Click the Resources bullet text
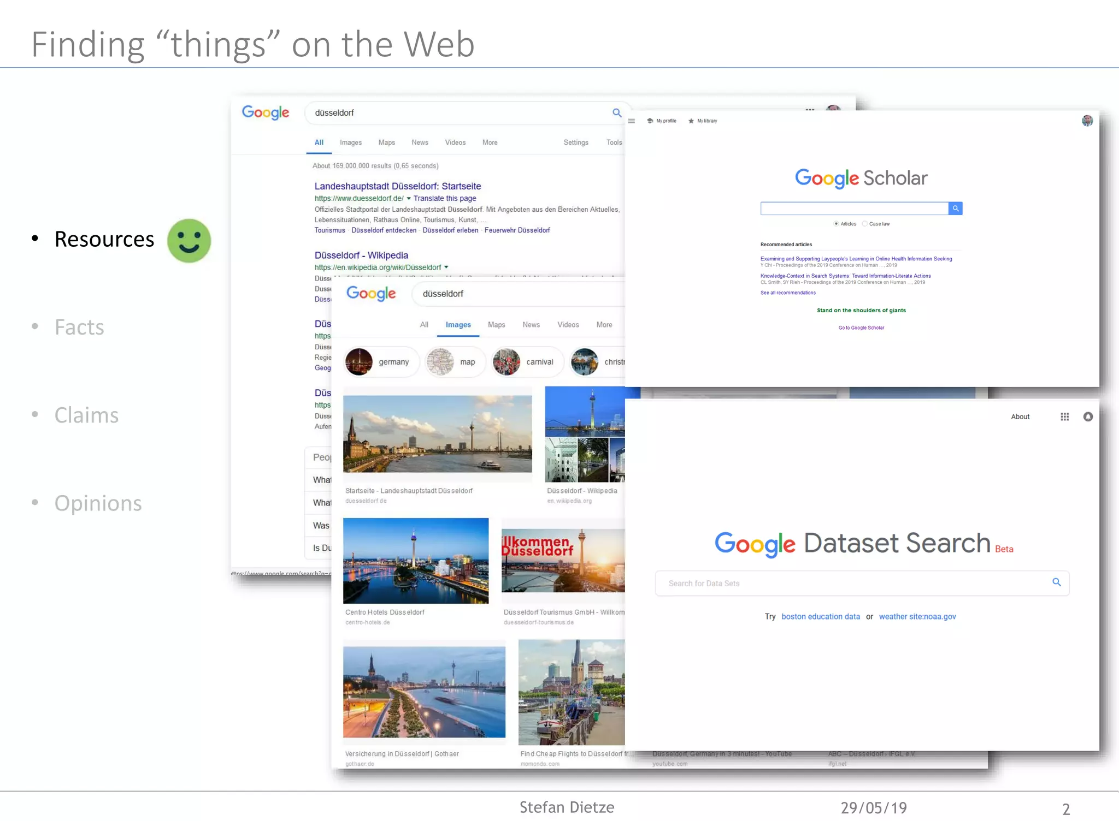Image resolution: width=1119 pixels, height=821 pixels. pos(104,240)
